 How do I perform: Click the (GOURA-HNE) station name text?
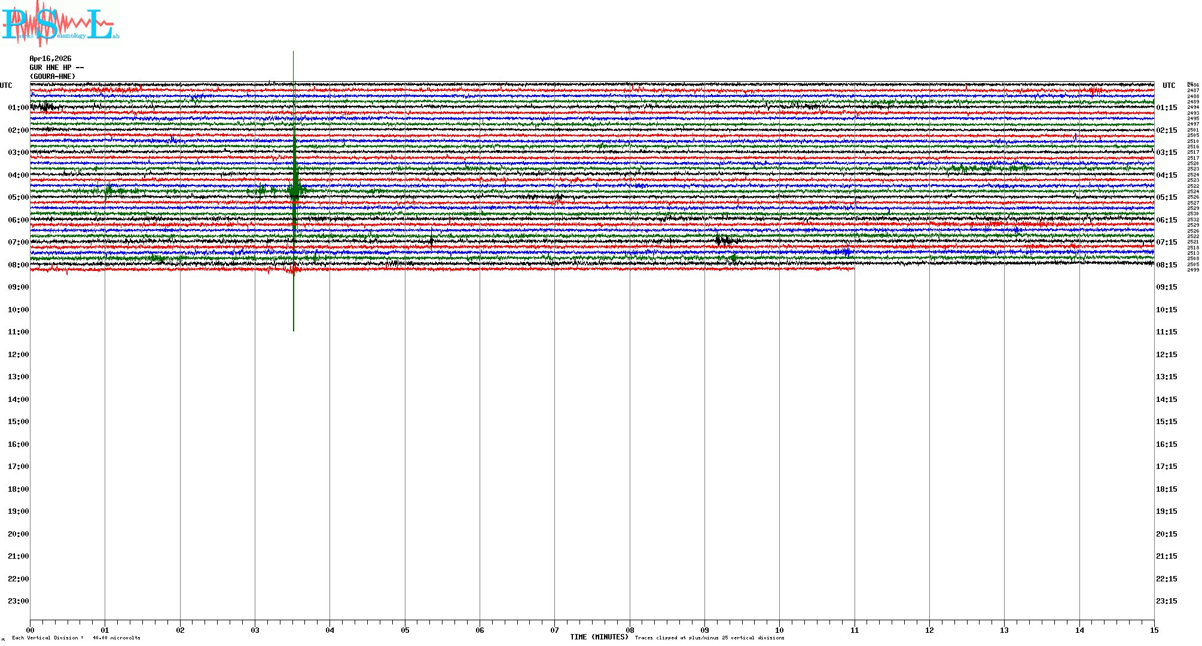point(53,77)
